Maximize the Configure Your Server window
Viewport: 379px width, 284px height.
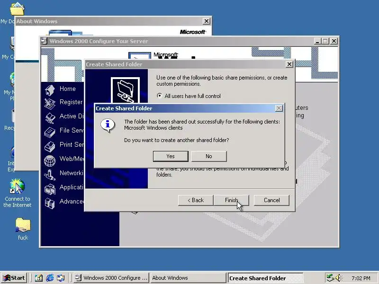[325, 41]
